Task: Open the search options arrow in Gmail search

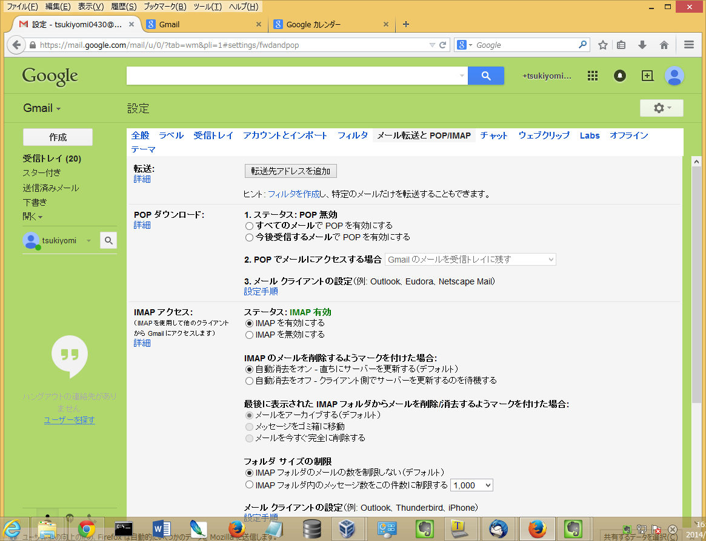Action: tap(462, 76)
